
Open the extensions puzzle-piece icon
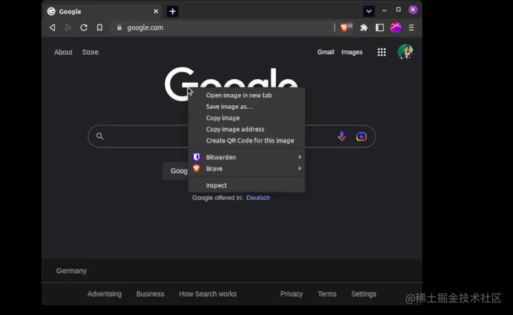coord(363,28)
